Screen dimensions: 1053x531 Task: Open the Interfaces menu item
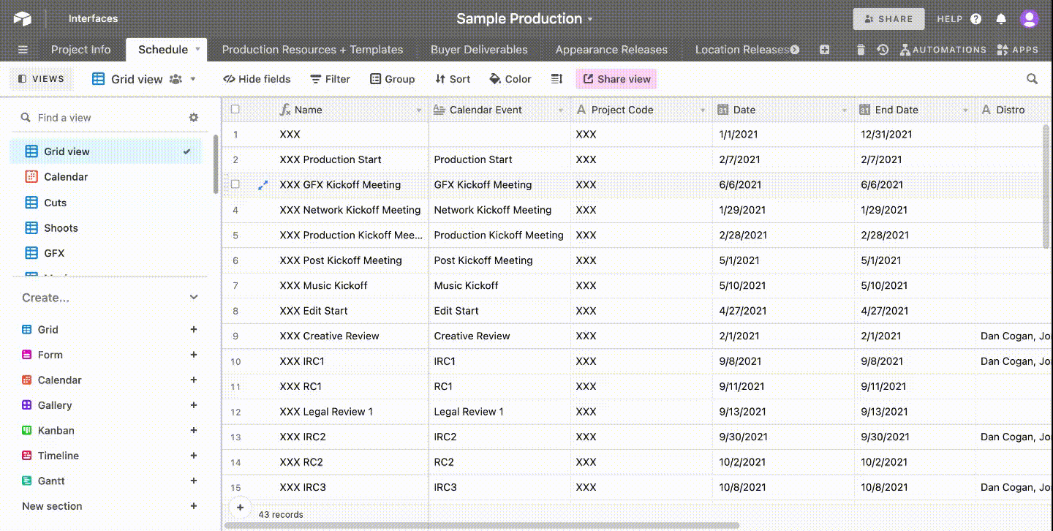click(92, 18)
